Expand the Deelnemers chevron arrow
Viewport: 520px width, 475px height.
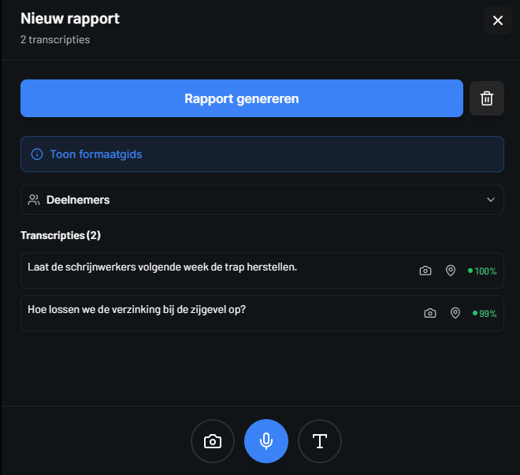(491, 200)
